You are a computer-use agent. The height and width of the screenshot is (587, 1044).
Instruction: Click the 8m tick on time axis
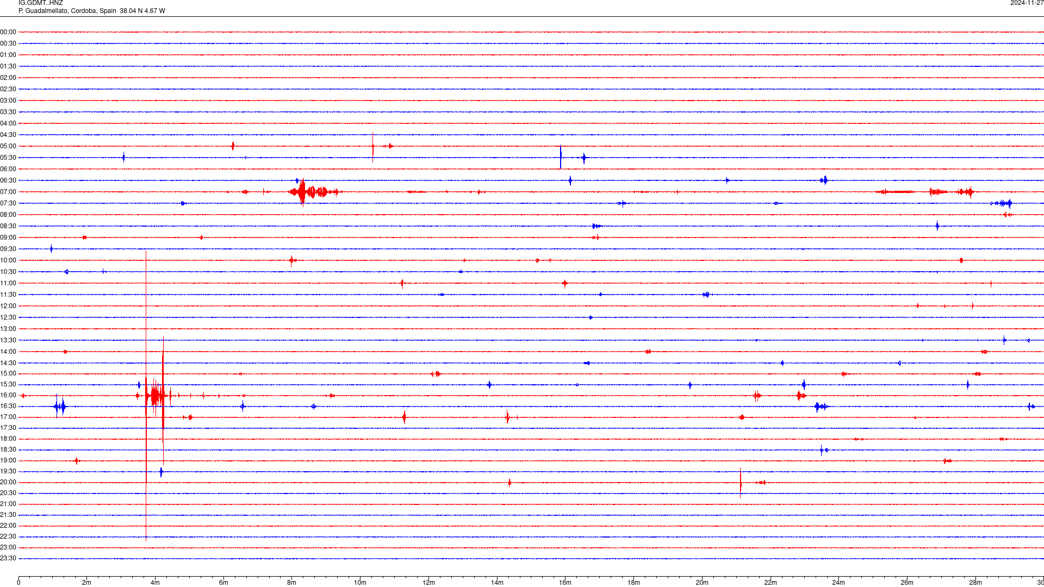292,583
